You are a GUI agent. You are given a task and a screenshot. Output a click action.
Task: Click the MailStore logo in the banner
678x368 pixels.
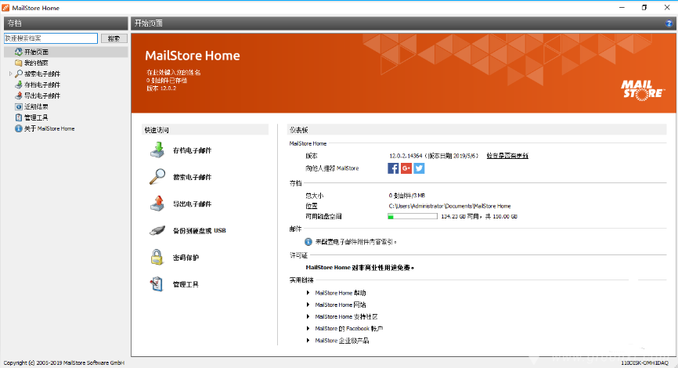coord(642,90)
